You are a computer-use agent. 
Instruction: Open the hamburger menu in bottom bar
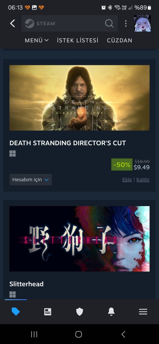click(143, 312)
